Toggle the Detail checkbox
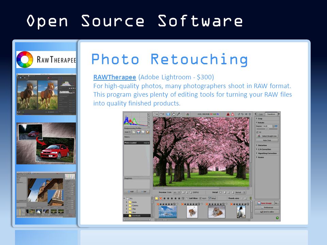The width and height of the screenshot is (327, 245). coord(220,192)
